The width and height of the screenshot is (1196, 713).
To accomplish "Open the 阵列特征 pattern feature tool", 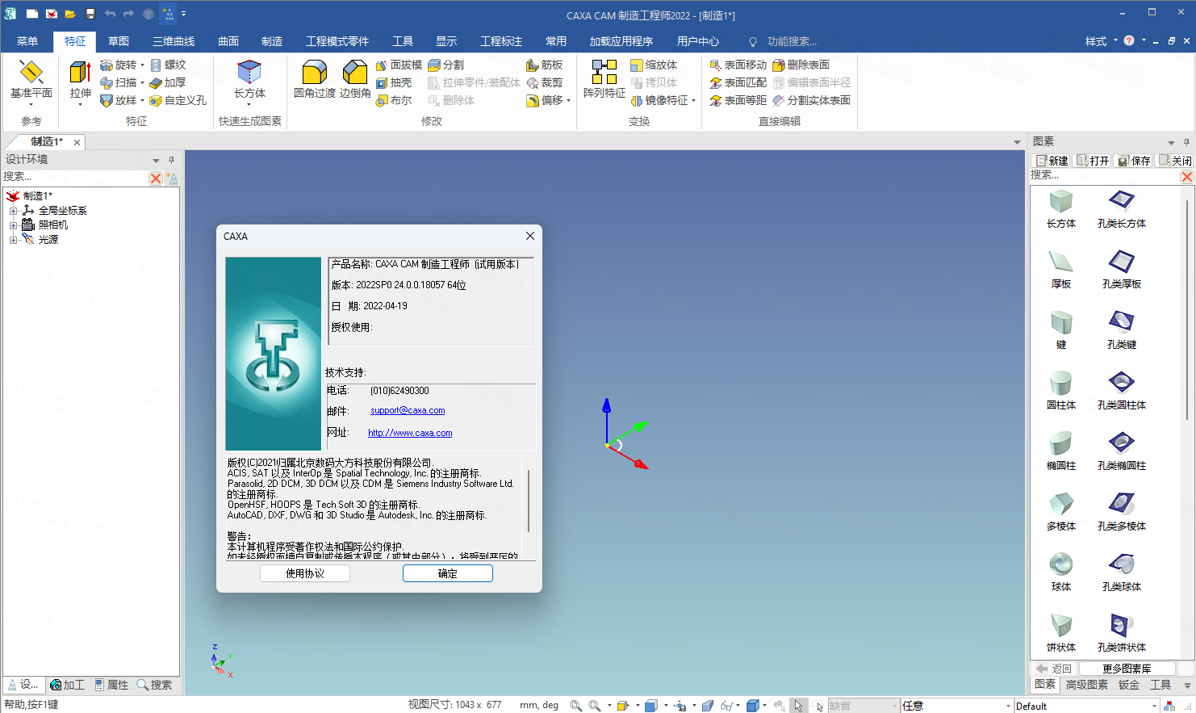I will point(604,80).
